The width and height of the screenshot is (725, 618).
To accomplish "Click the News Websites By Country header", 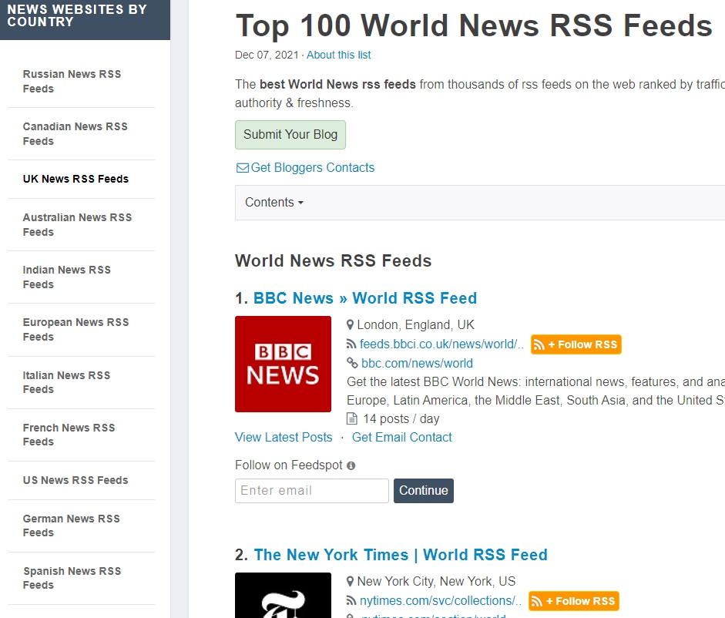I will click(x=77, y=15).
